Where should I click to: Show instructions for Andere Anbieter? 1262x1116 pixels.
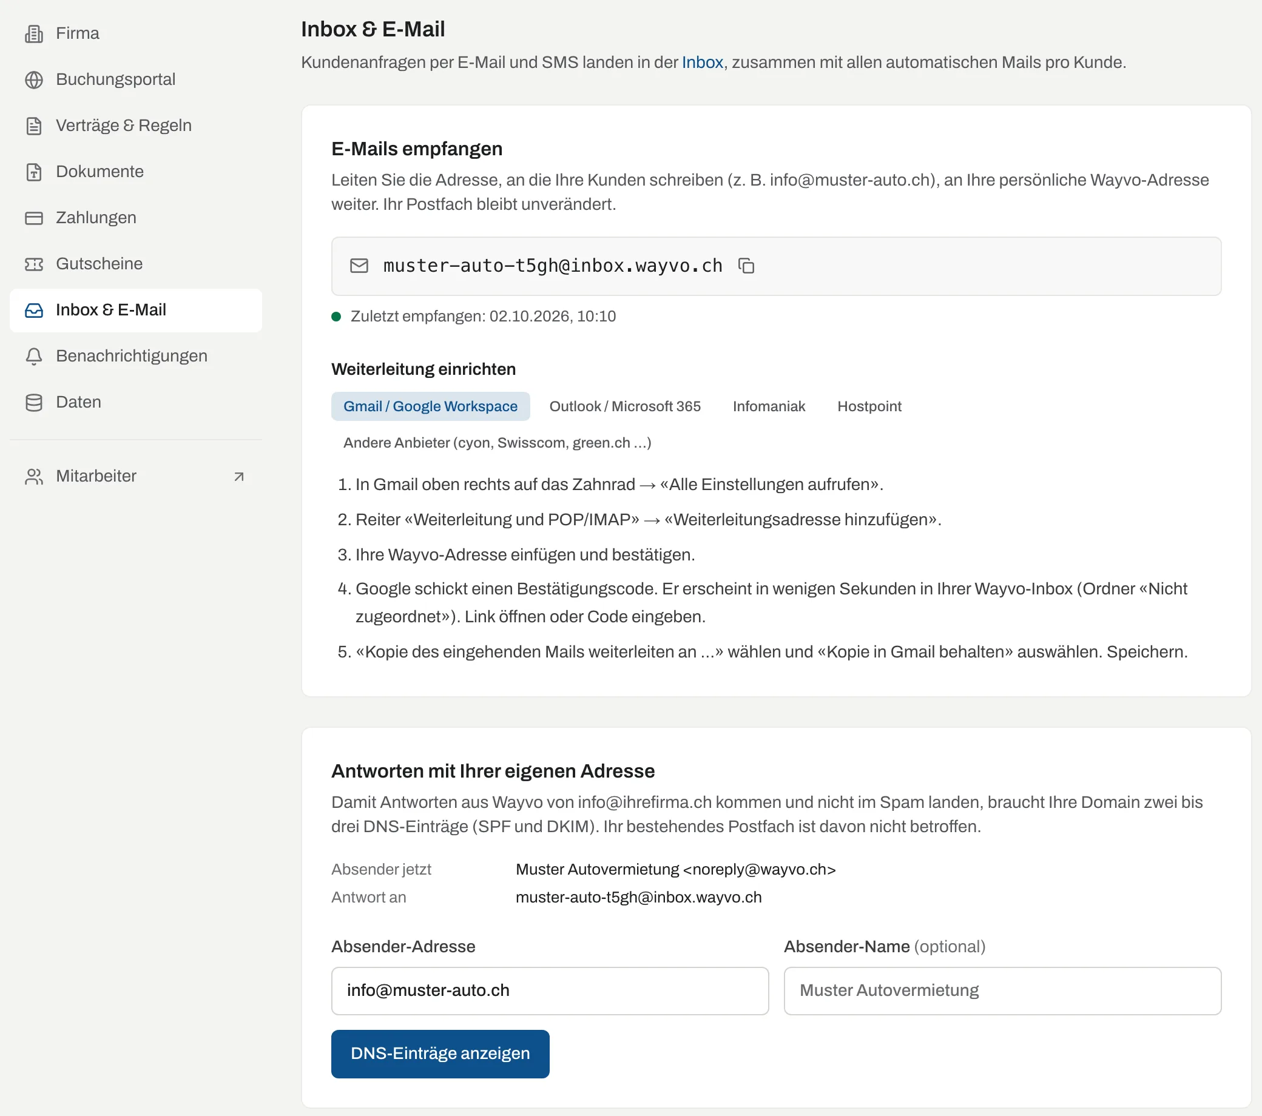(x=497, y=443)
